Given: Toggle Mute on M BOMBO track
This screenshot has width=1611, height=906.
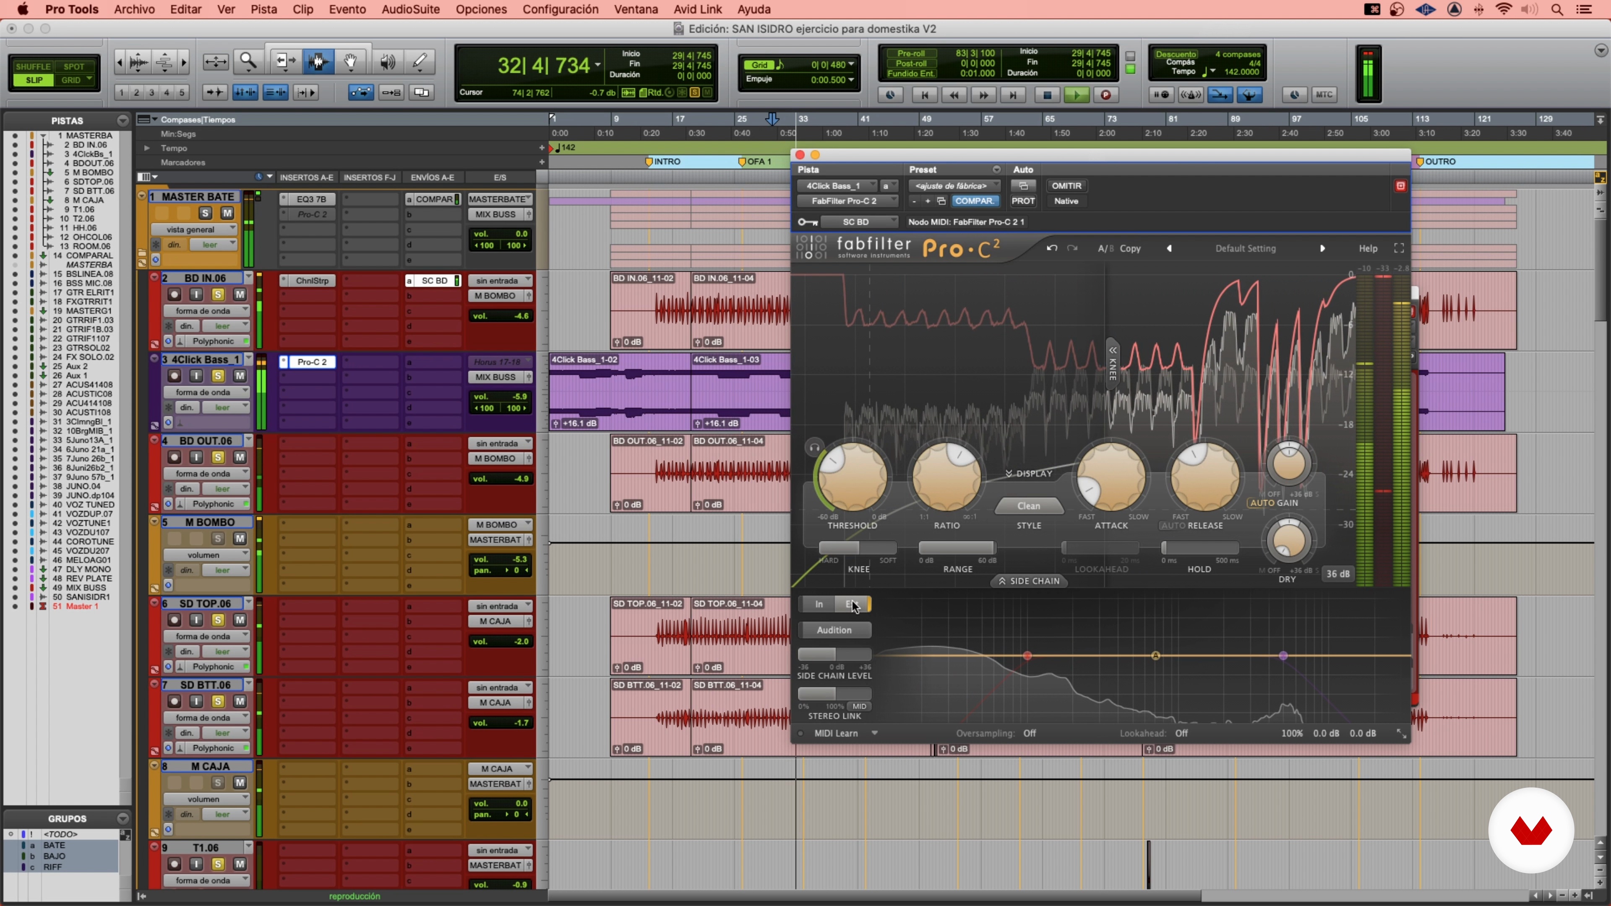Looking at the screenshot, I should 240,538.
